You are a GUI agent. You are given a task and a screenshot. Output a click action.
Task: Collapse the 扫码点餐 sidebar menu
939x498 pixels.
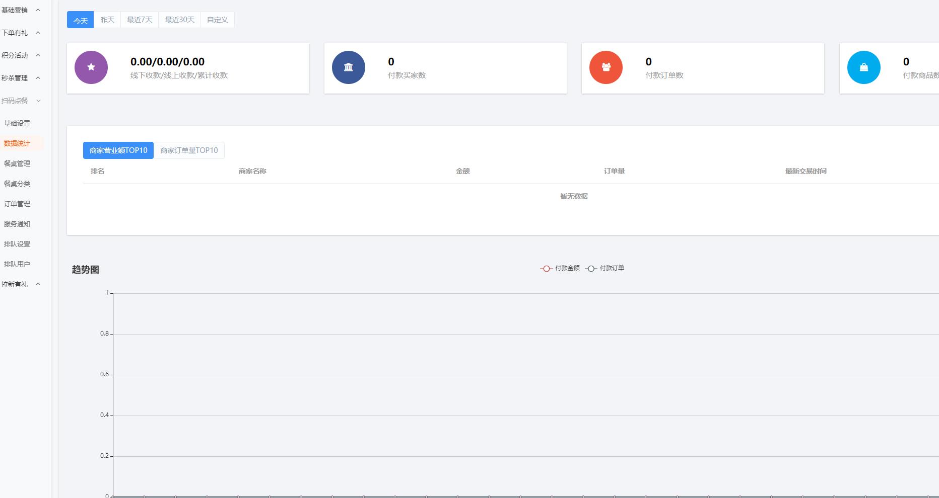click(21, 101)
